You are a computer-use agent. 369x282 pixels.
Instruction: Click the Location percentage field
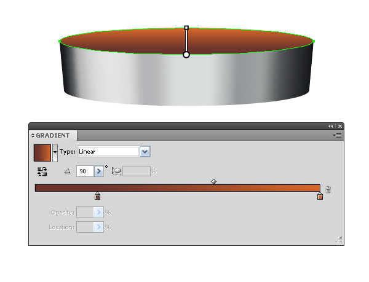[85, 227]
